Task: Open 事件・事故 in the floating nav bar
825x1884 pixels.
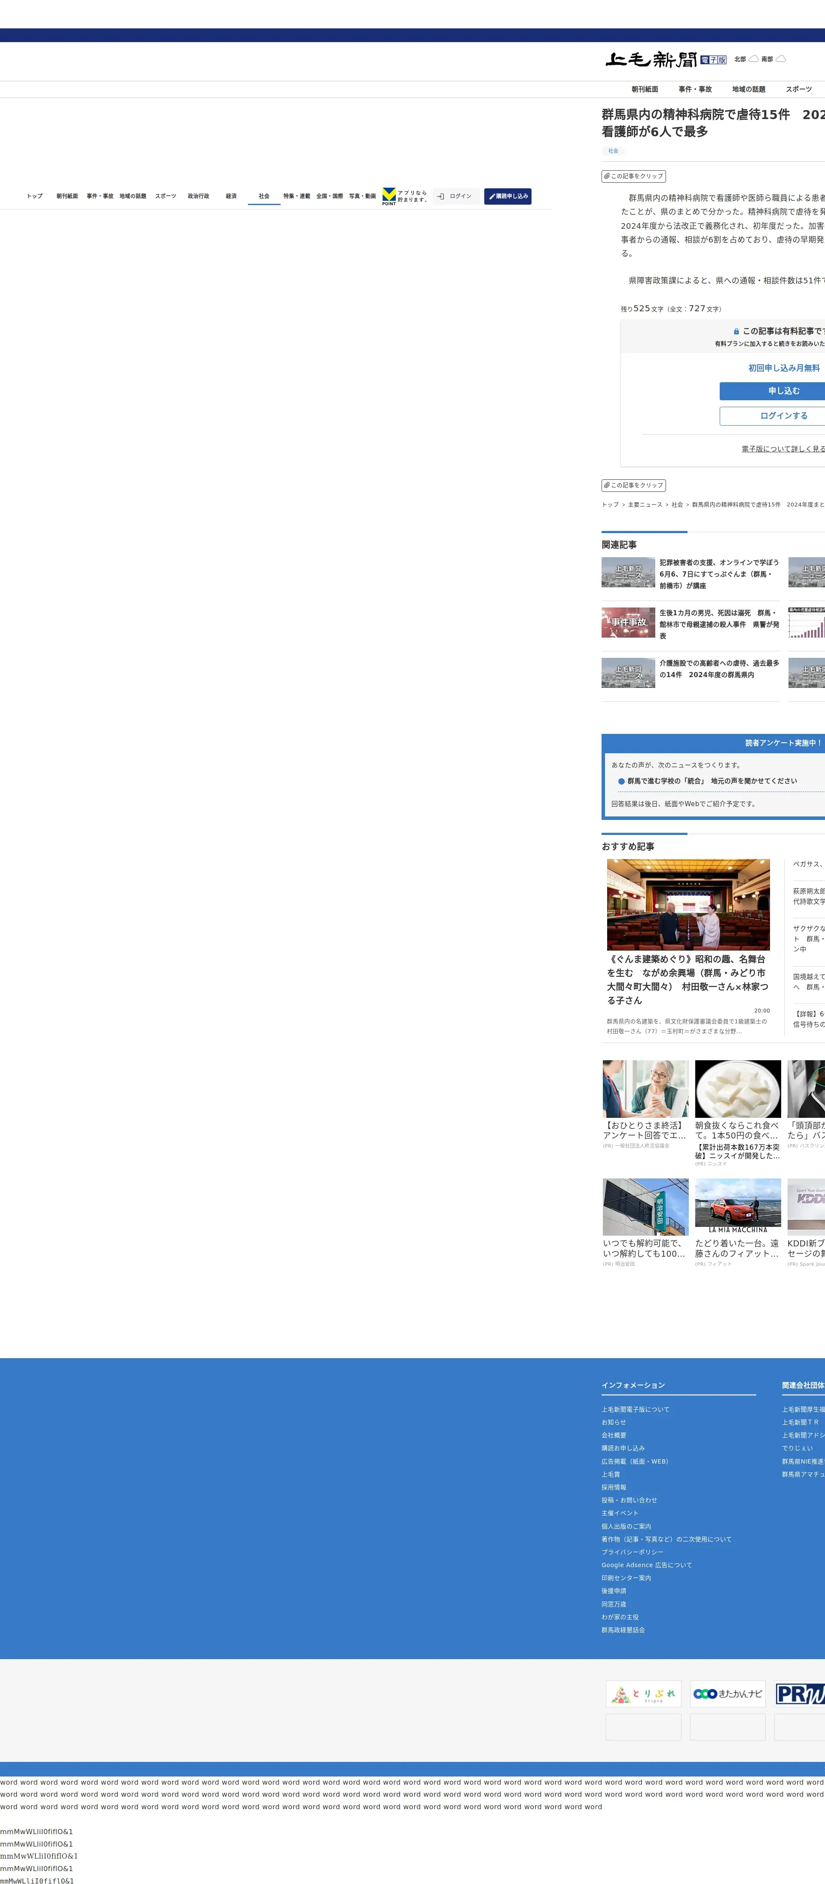Action: 100,196
